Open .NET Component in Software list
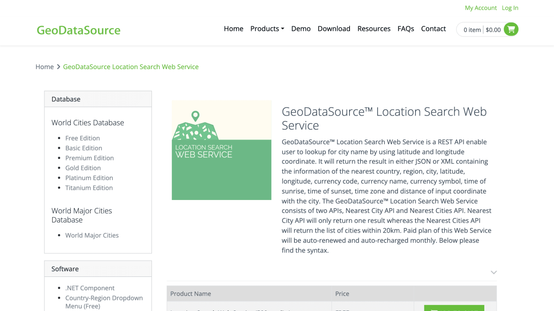This screenshot has width=554, height=311. click(90, 288)
